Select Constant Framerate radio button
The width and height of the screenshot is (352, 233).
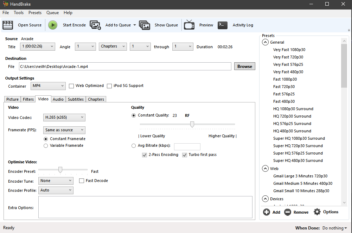point(46,139)
